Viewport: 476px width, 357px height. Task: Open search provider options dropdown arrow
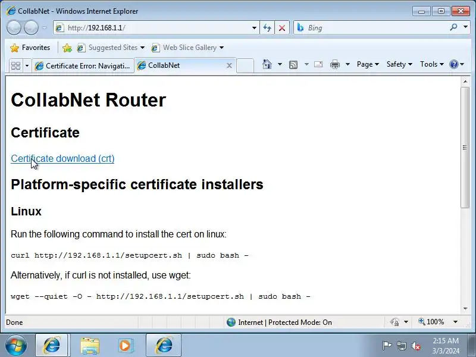465,27
